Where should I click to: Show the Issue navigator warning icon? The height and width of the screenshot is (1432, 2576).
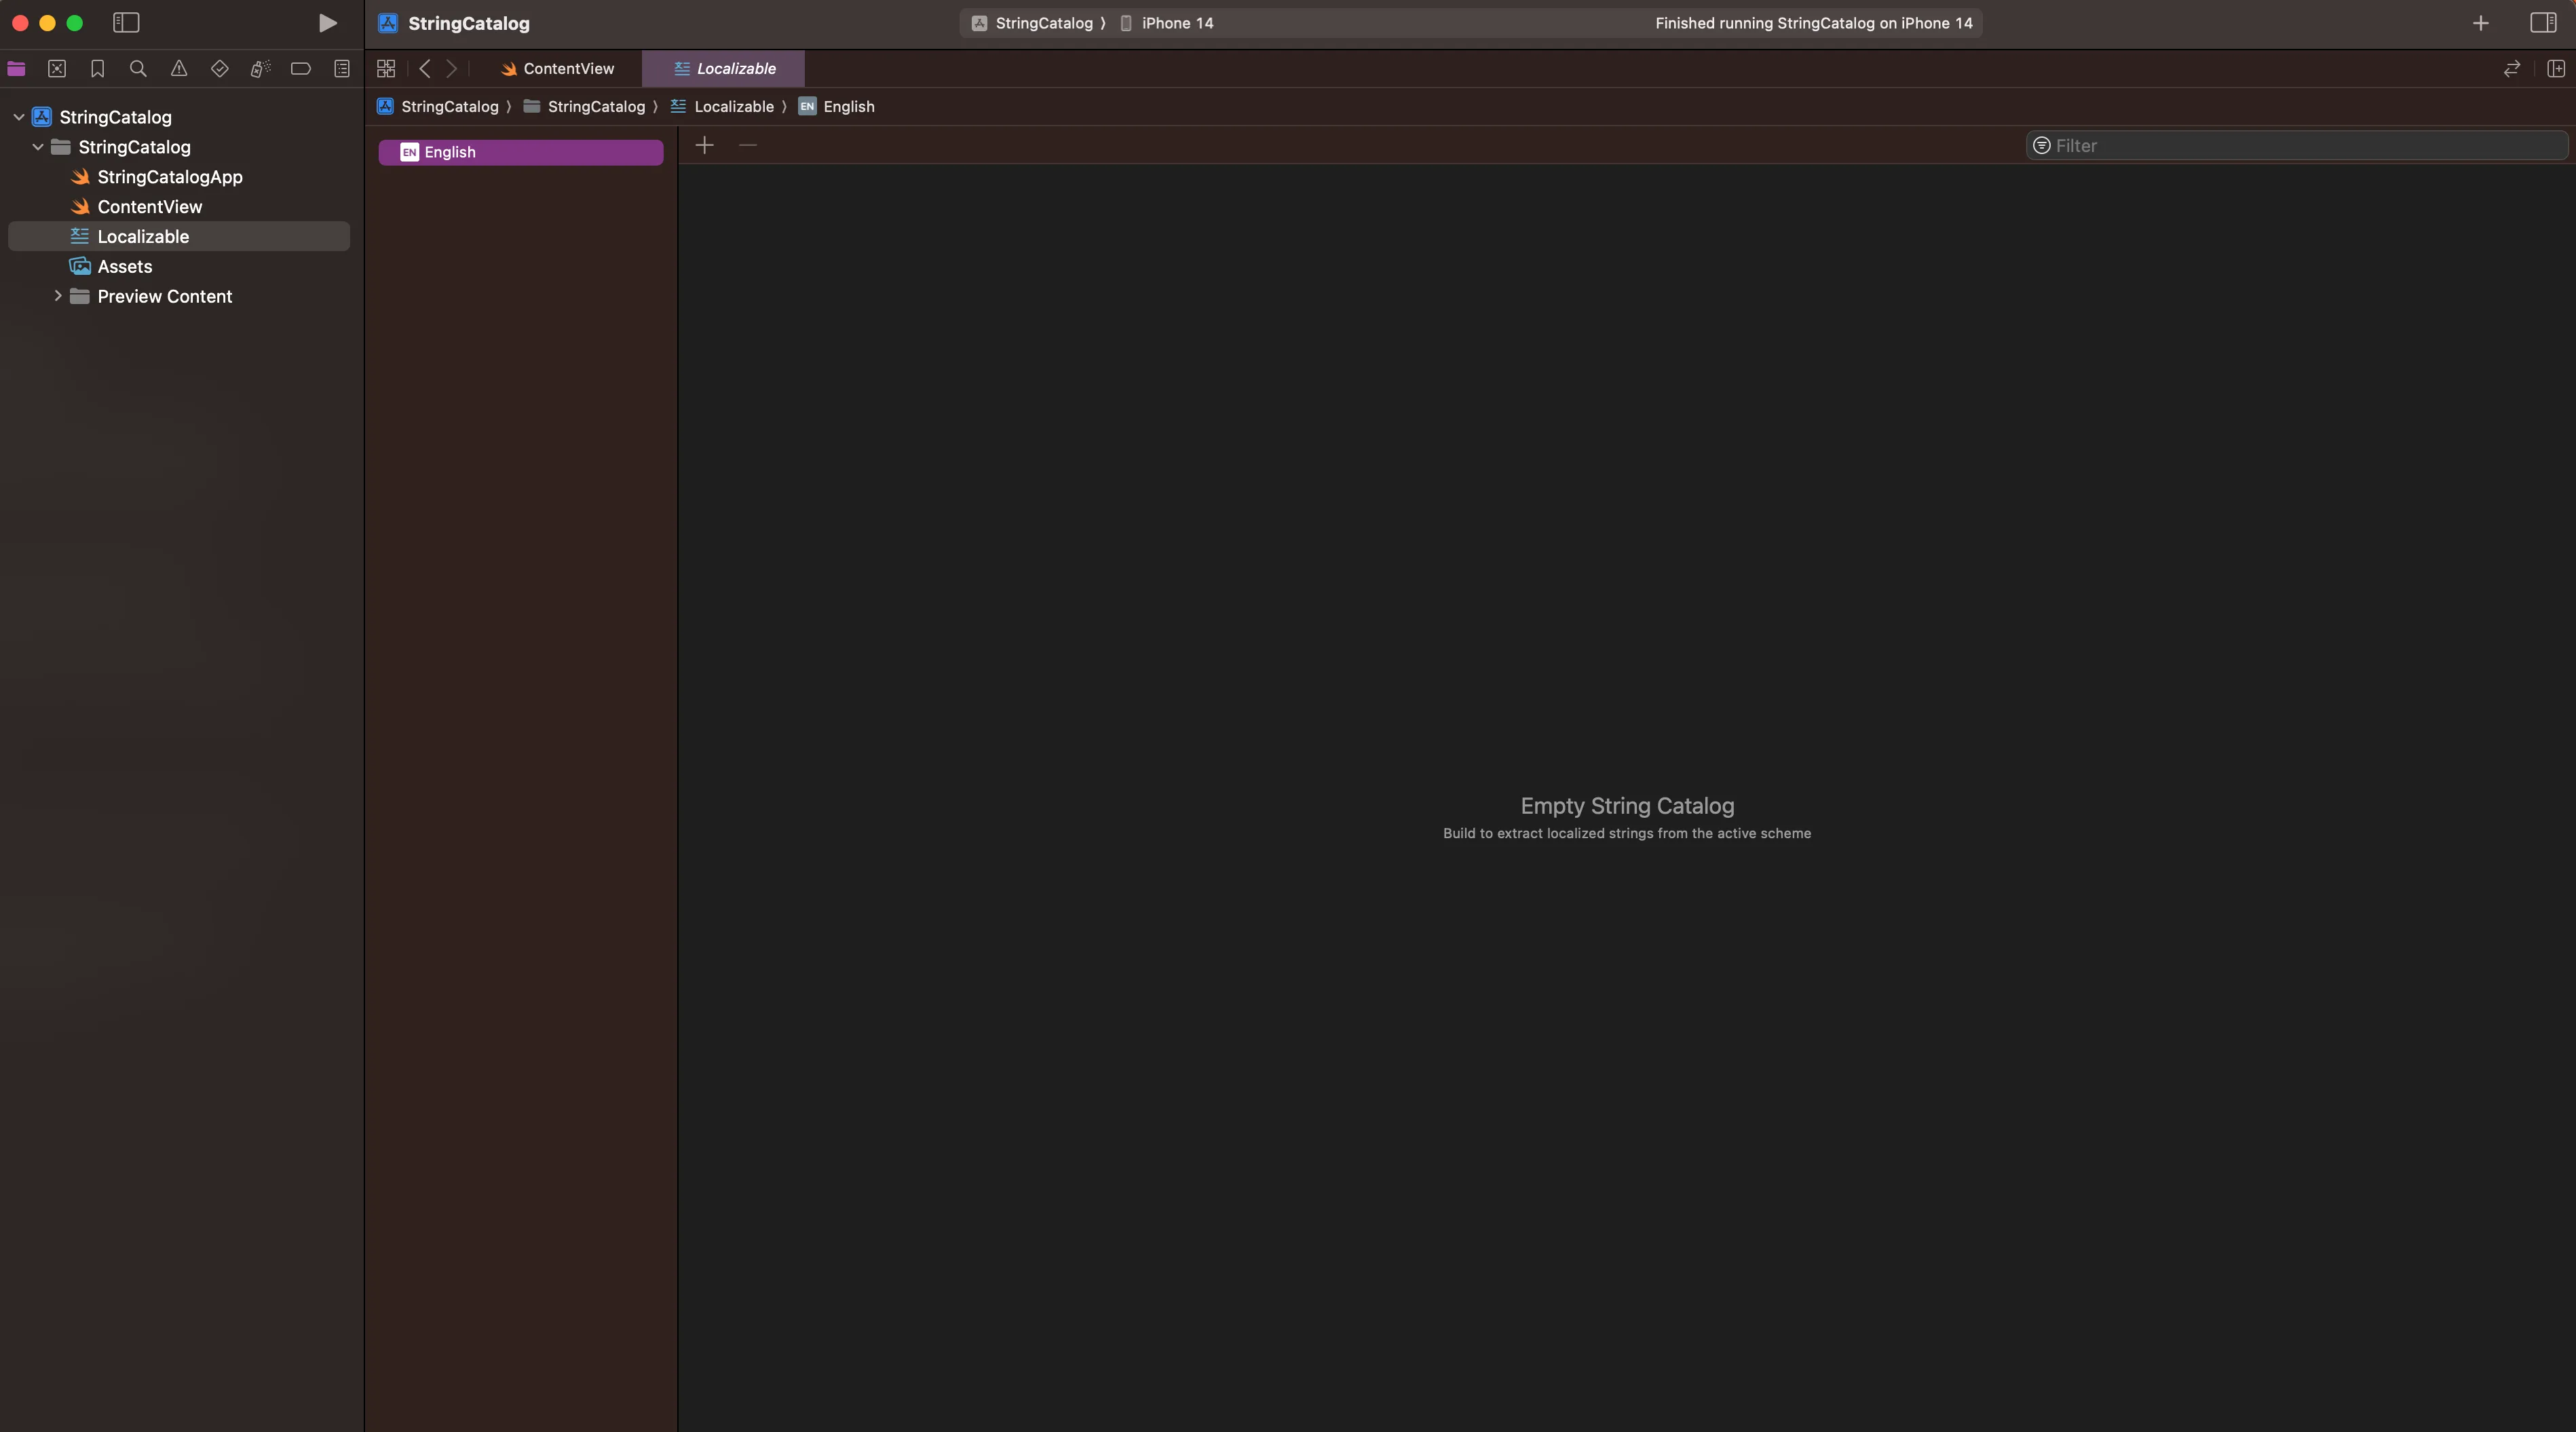pos(179,69)
